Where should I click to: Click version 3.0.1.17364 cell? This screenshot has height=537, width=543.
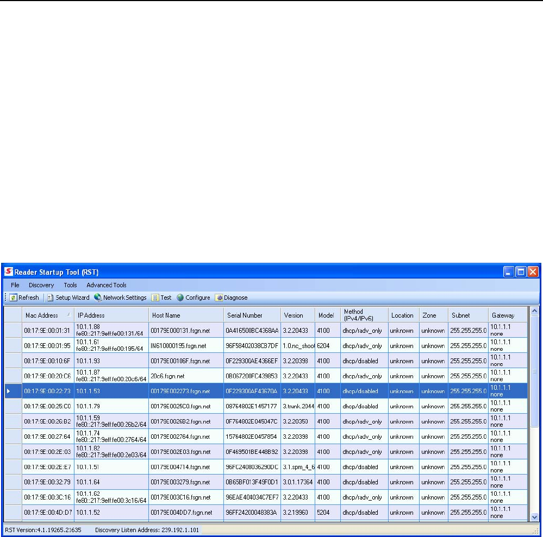pyautogui.click(x=298, y=482)
